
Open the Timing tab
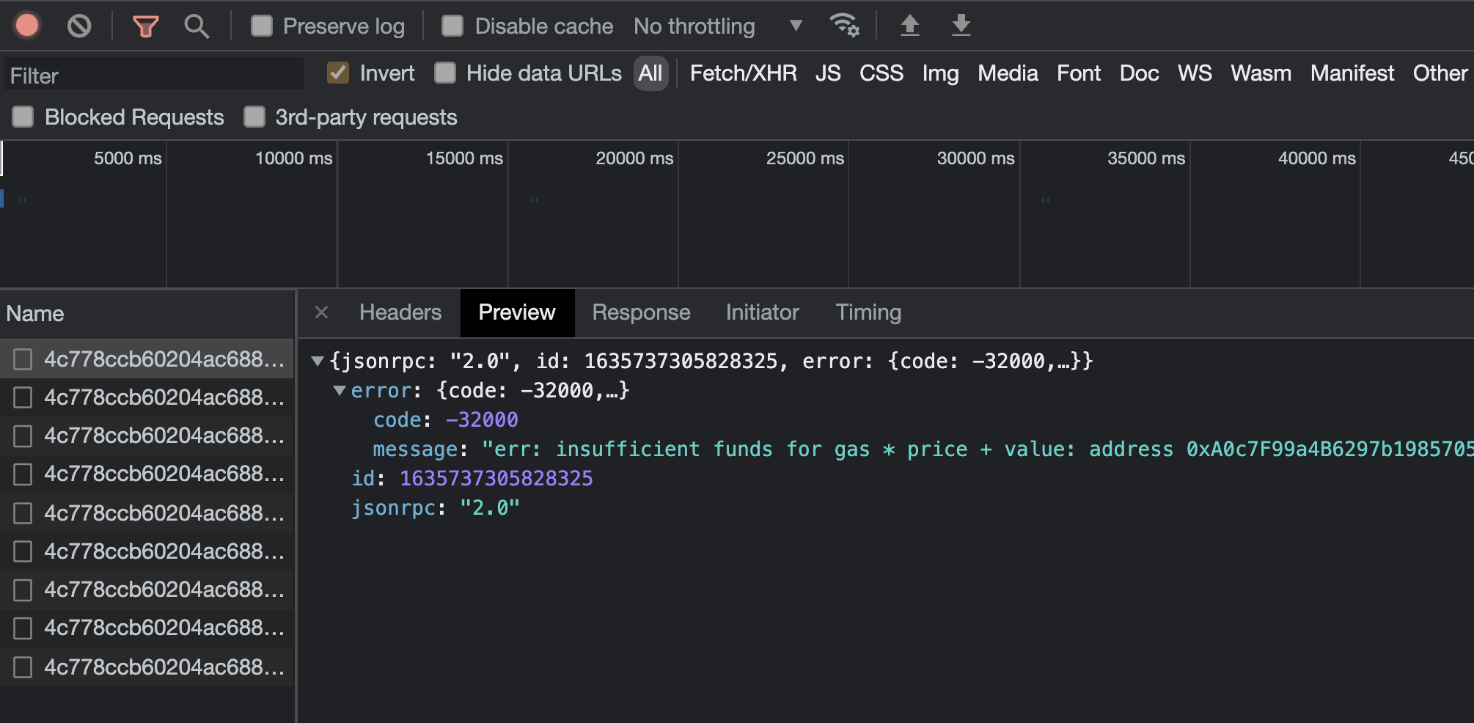[x=868, y=312]
